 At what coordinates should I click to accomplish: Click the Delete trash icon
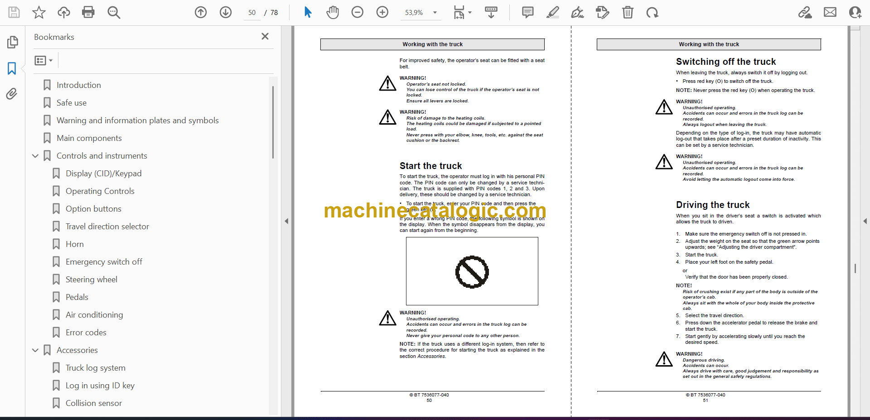[x=628, y=12]
